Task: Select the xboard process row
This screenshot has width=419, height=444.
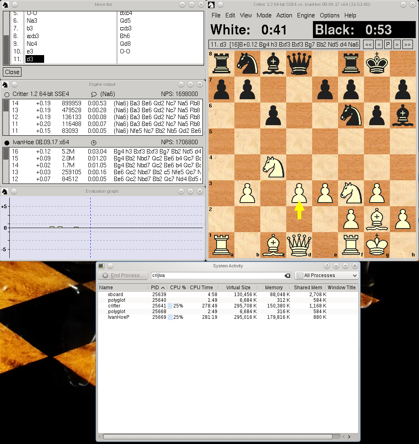Action: click(228, 295)
